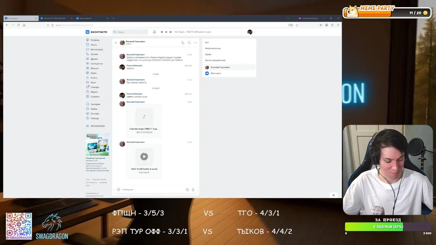This screenshot has width=436, height=245.
Task: Open the attachment plus button in message box
Action: pos(119,190)
